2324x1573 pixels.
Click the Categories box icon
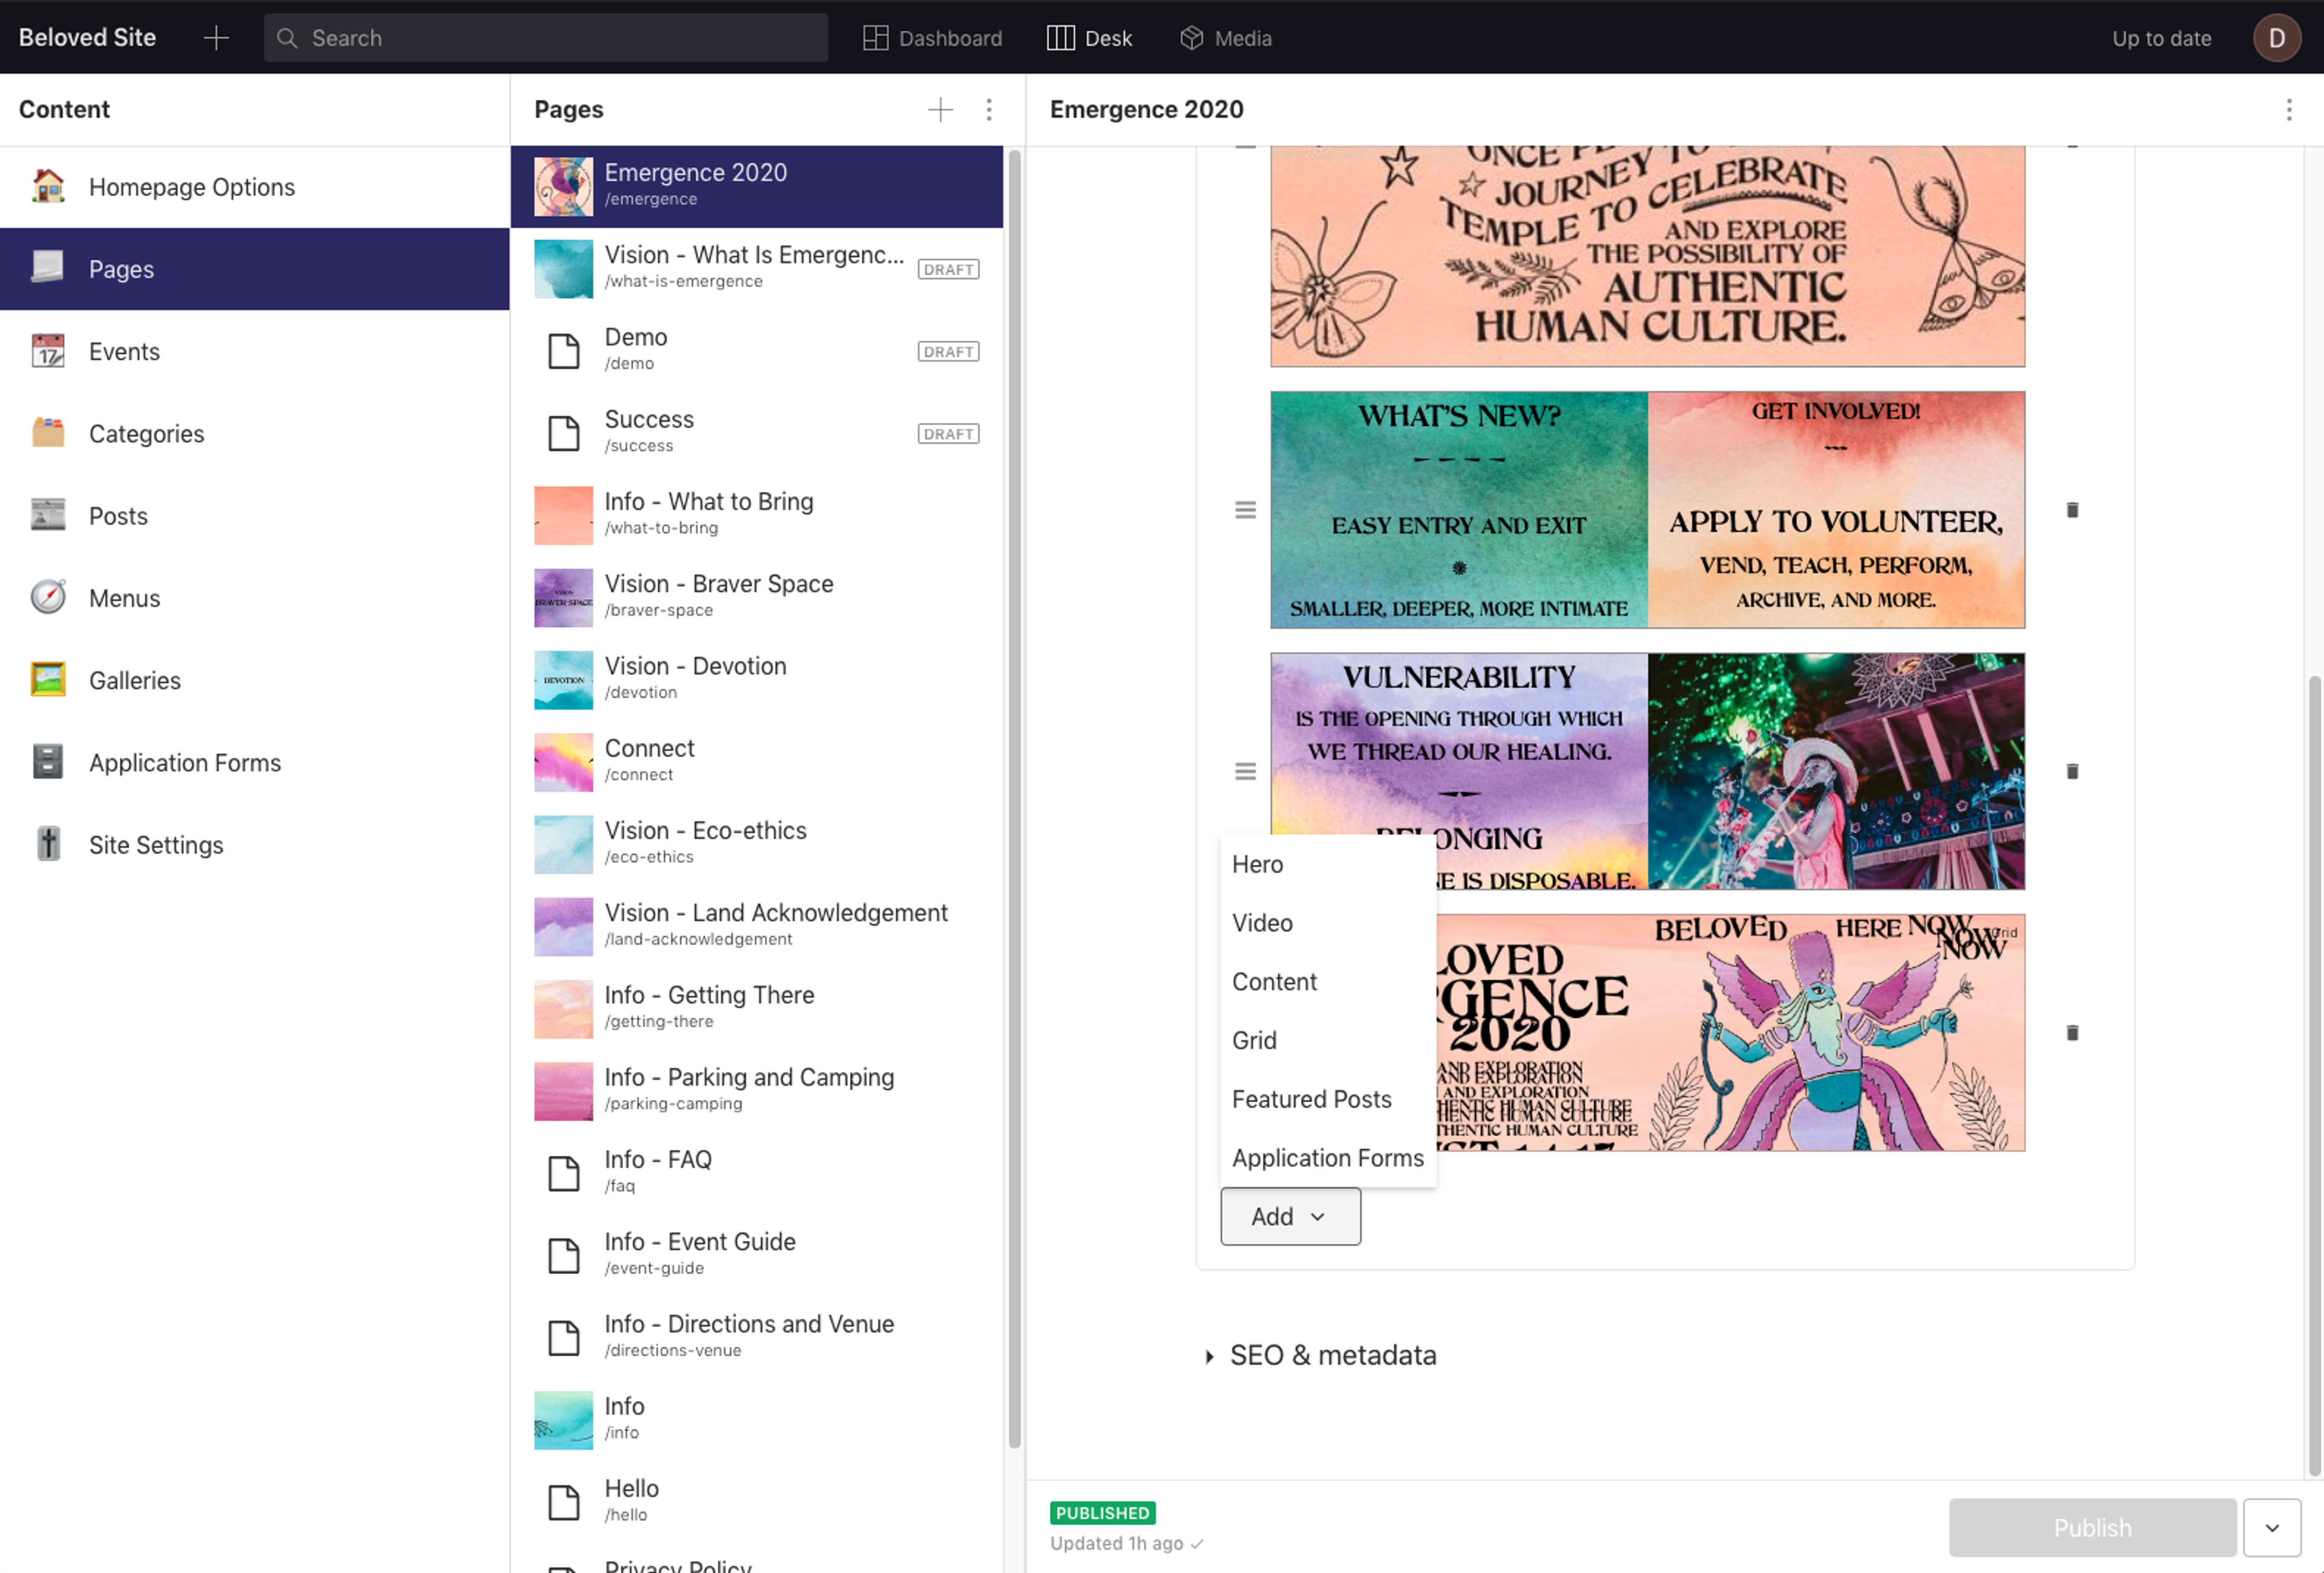[48, 433]
